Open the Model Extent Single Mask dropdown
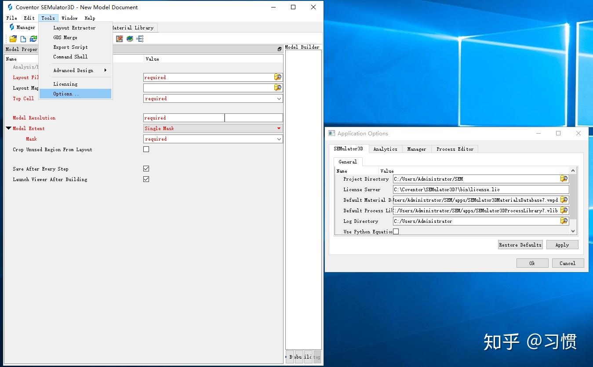This screenshot has height=367, width=593. click(279, 128)
